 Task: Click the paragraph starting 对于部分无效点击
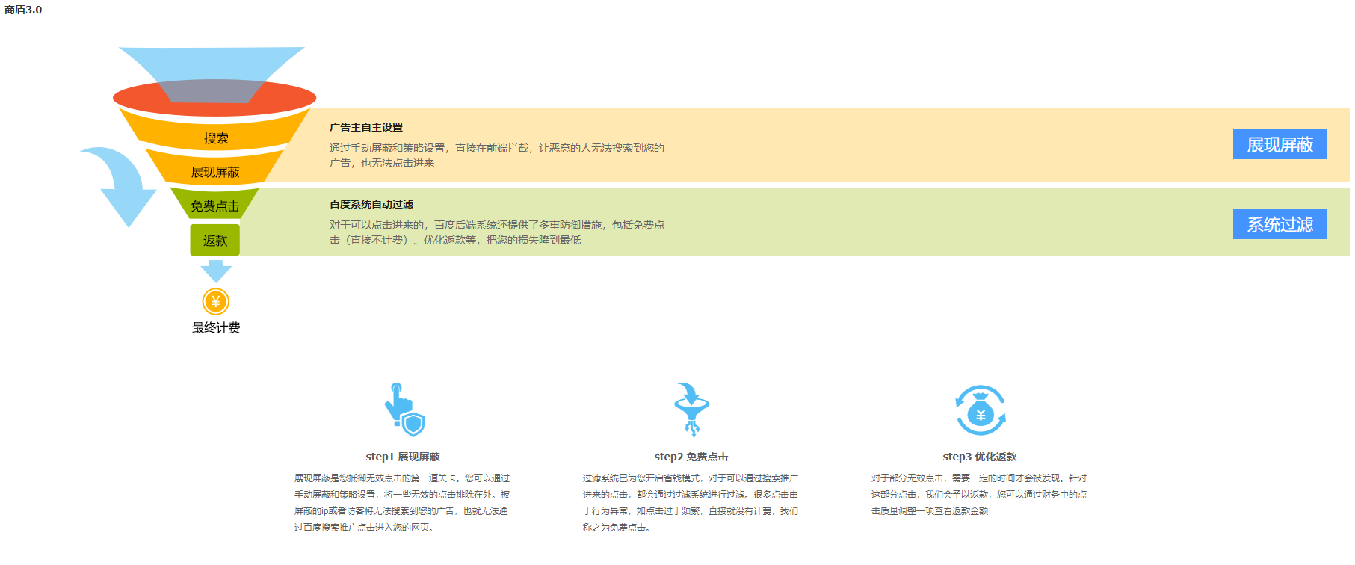click(x=979, y=494)
